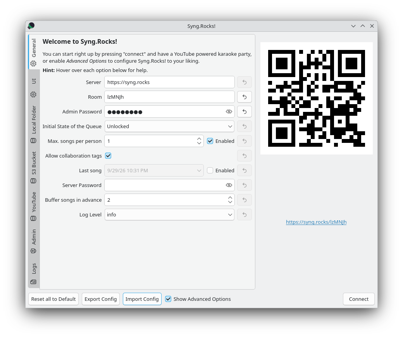Viewport: 403px width, 338px height.
Task: Click the Export Config button
Action: [101, 299]
